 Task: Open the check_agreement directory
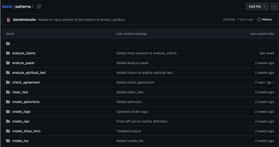[x=26, y=83]
